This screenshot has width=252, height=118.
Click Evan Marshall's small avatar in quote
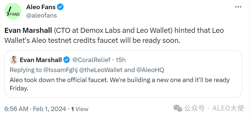click(x=14, y=60)
